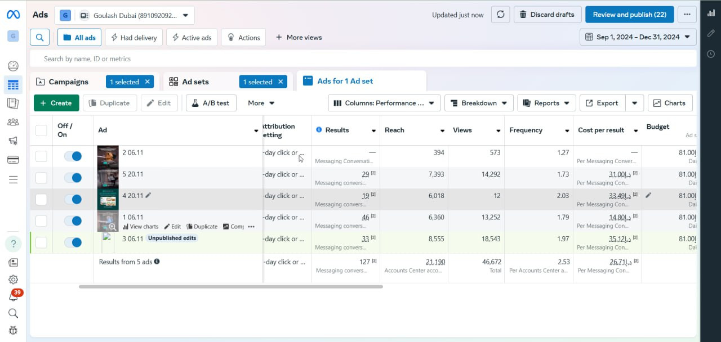Click the refresh data icon
Screen dimensions: 721x342
[500, 15]
